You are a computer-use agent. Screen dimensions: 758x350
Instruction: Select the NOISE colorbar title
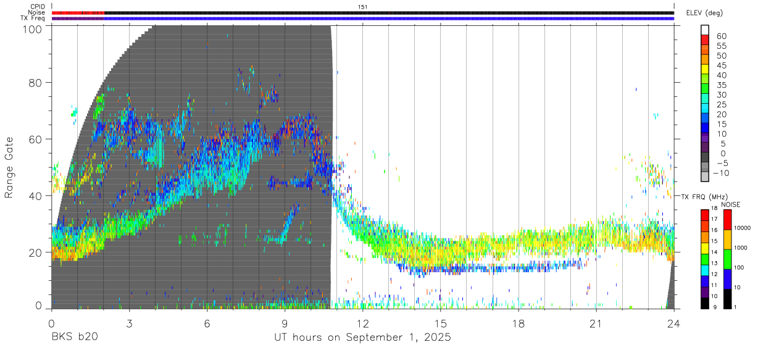[x=732, y=204]
